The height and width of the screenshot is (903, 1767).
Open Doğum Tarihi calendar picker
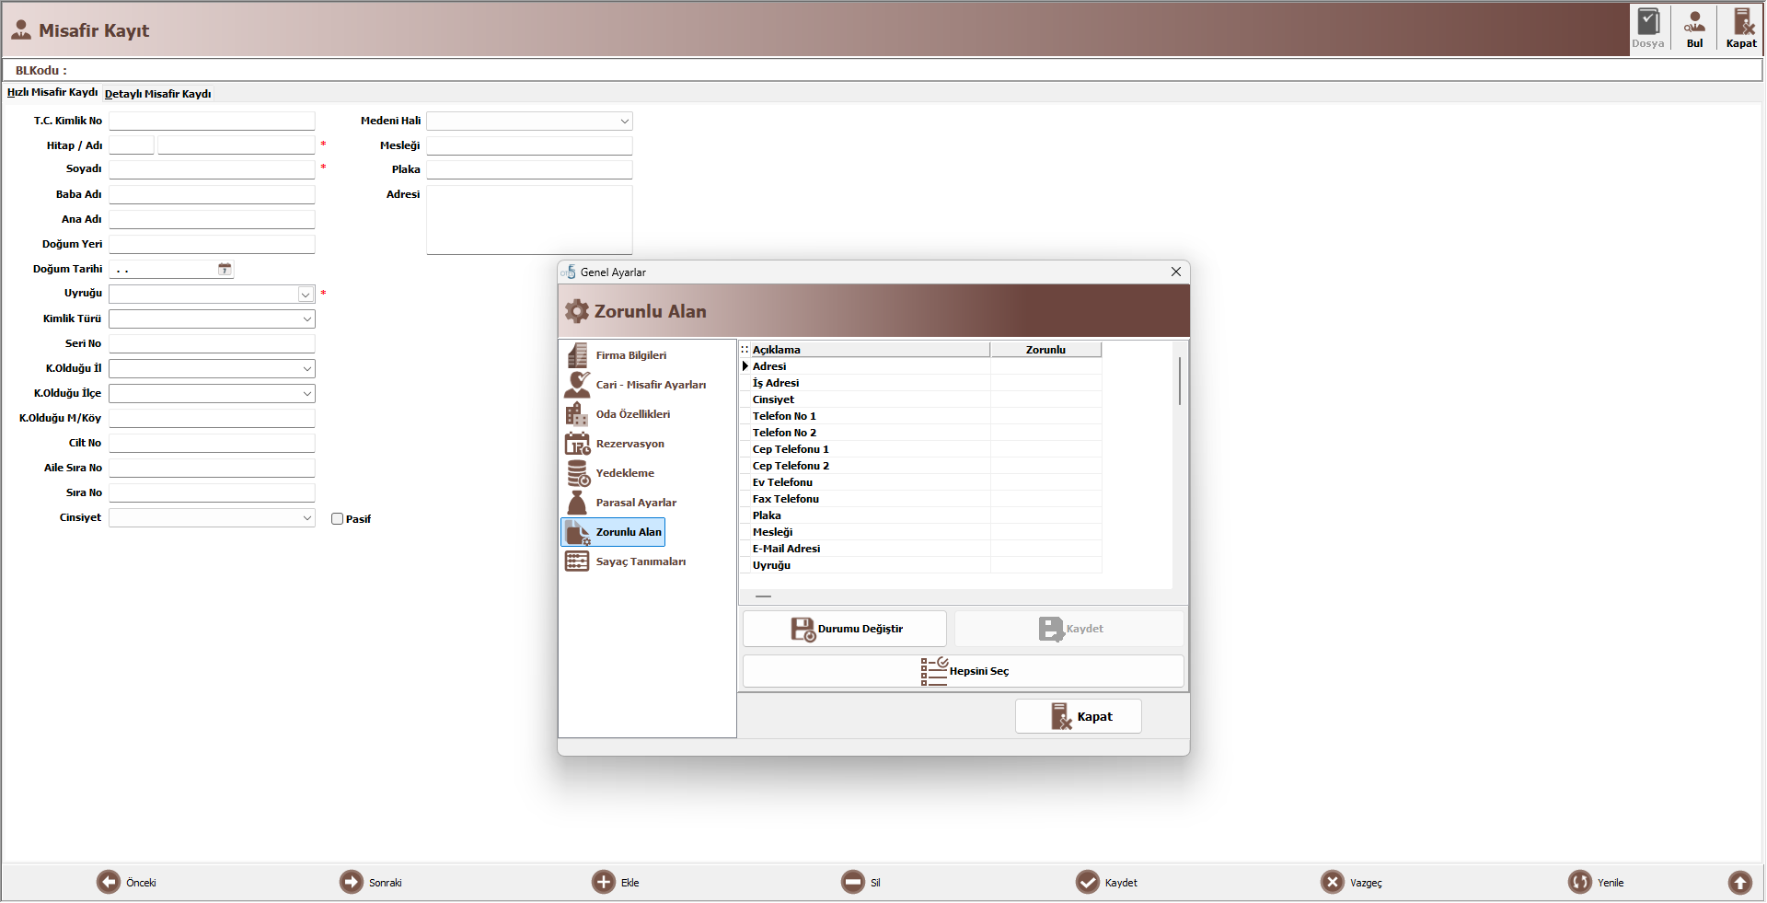click(x=225, y=269)
